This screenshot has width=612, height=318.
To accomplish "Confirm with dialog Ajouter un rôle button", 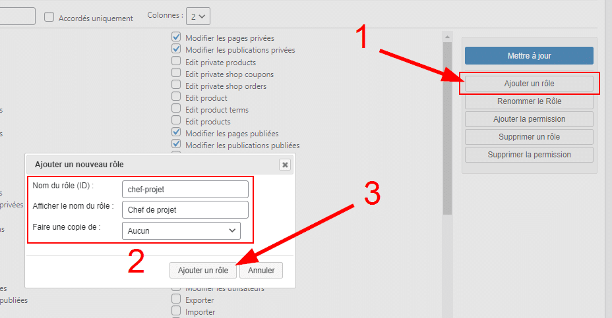I will tap(202, 270).
